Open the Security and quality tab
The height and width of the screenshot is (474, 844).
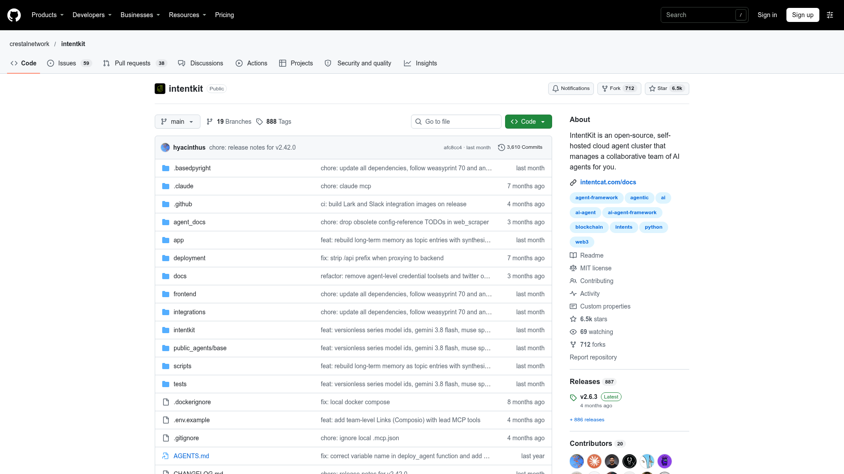tap(358, 63)
